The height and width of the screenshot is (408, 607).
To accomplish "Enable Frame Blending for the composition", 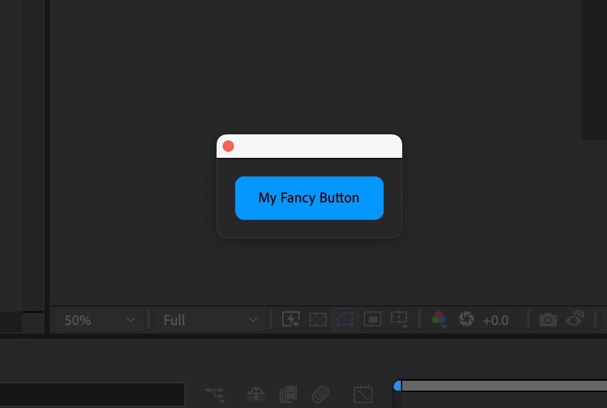I will coord(288,394).
